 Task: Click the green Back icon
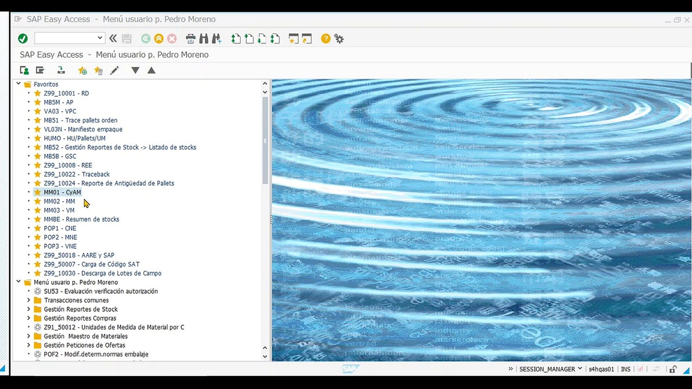click(145, 38)
